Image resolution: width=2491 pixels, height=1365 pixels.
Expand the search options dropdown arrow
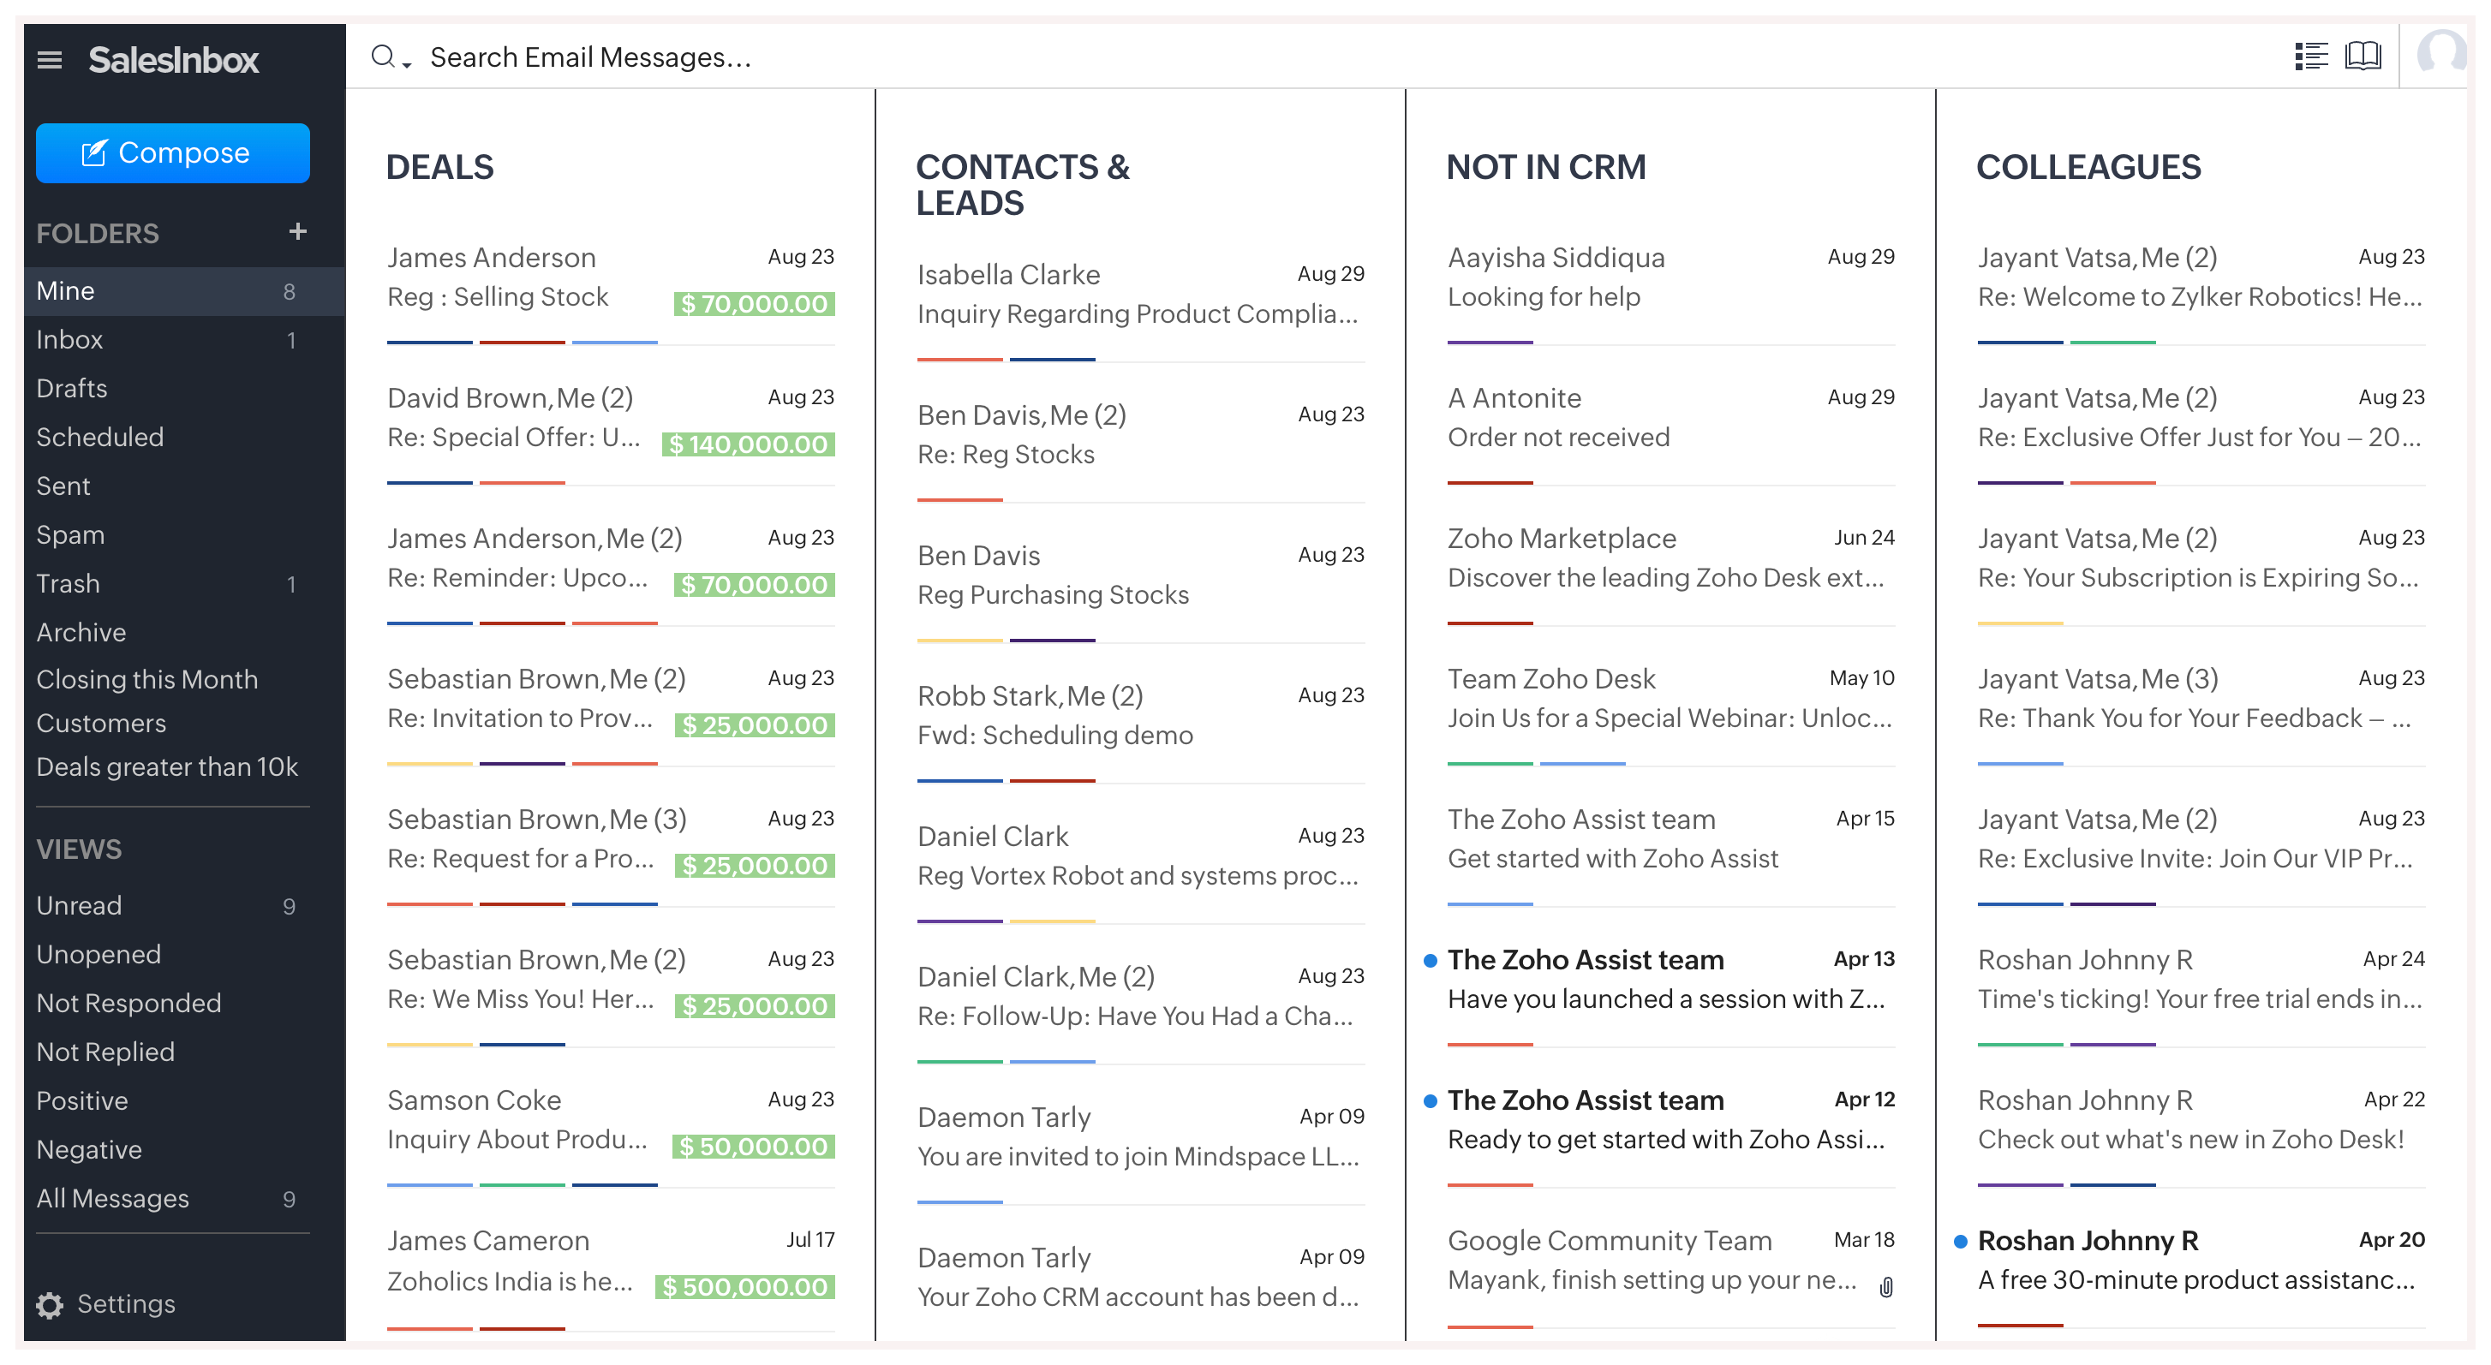(407, 64)
